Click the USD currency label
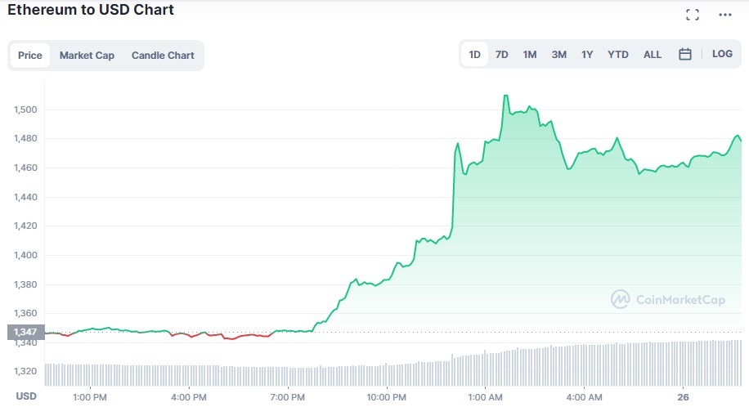The width and height of the screenshot is (749, 407). tap(26, 396)
